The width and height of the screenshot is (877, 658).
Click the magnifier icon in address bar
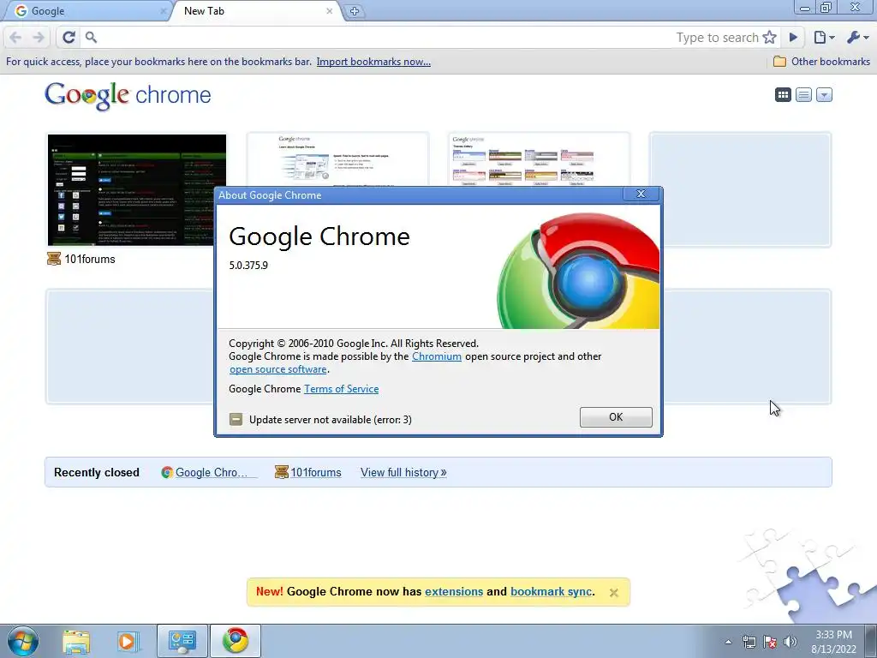click(x=91, y=38)
